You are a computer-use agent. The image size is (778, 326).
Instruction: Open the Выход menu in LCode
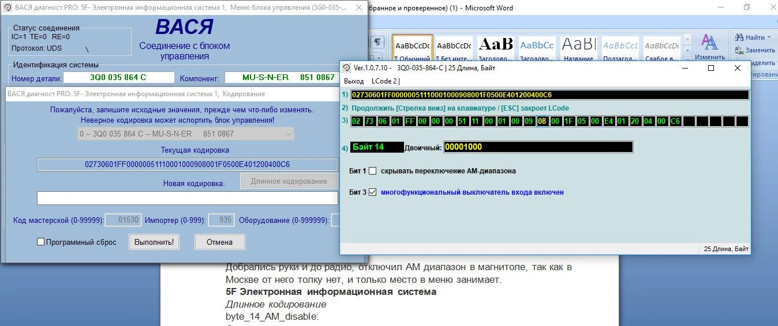tap(353, 81)
